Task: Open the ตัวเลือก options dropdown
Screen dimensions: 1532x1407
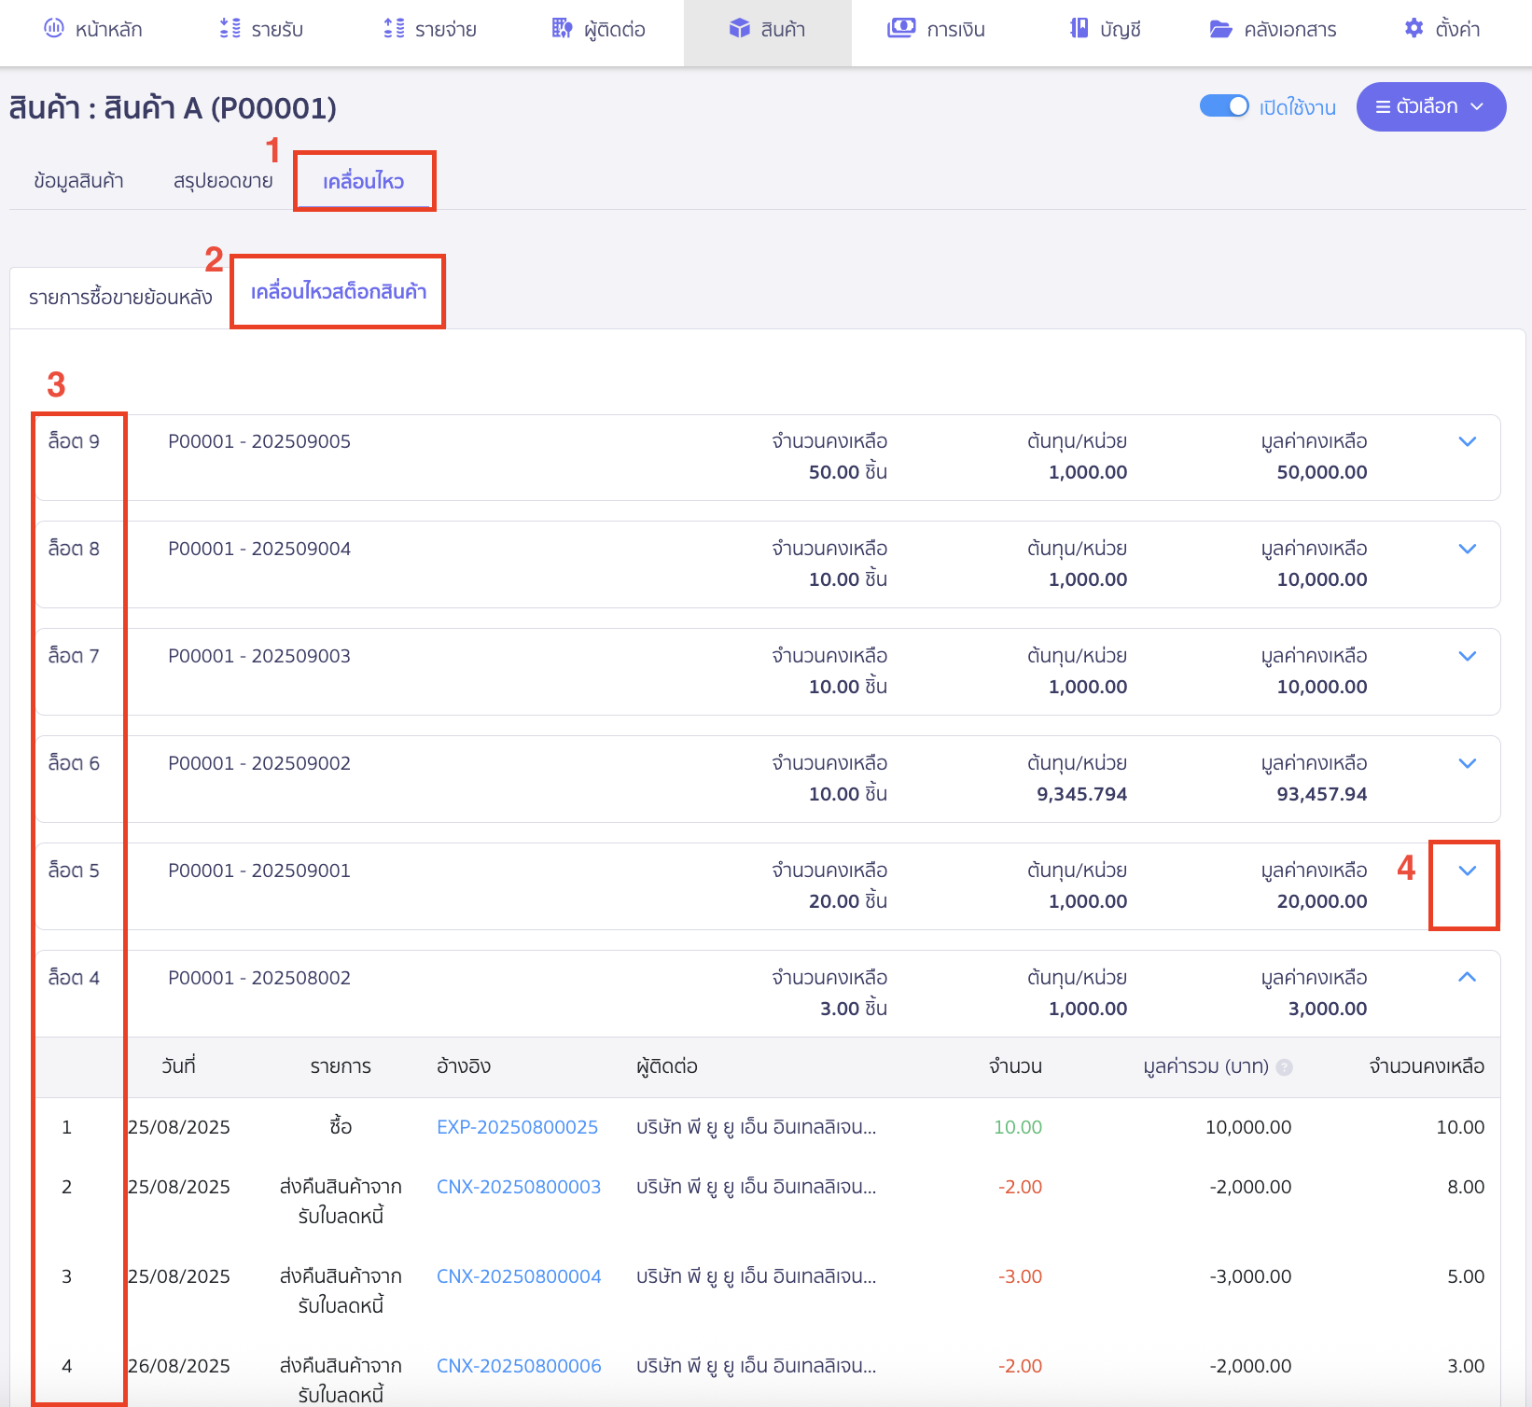Action: click(1430, 106)
